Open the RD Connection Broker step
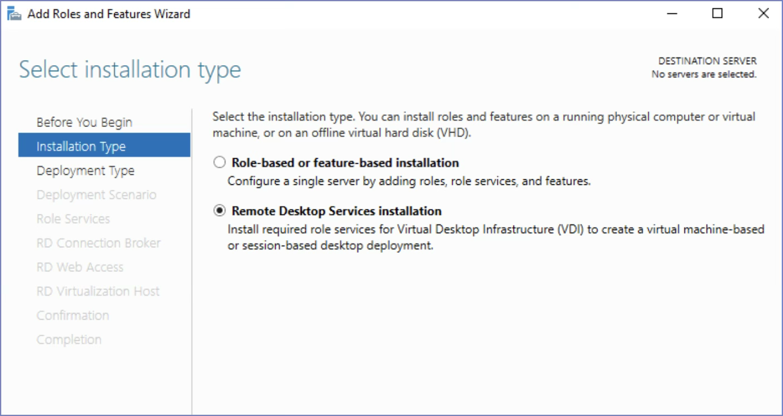The height and width of the screenshot is (416, 783). 98,243
